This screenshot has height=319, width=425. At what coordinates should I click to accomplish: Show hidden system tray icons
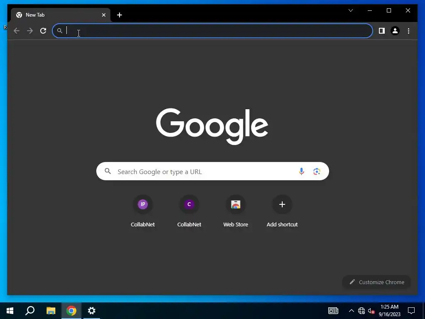pyautogui.click(x=351, y=311)
